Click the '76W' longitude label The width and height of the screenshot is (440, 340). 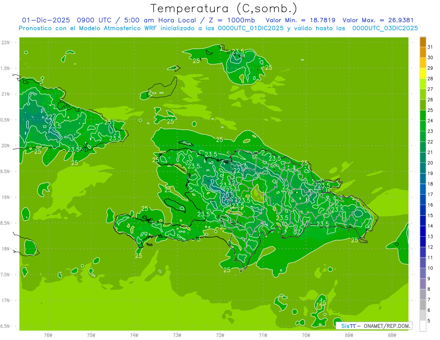[x=48, y=335]
